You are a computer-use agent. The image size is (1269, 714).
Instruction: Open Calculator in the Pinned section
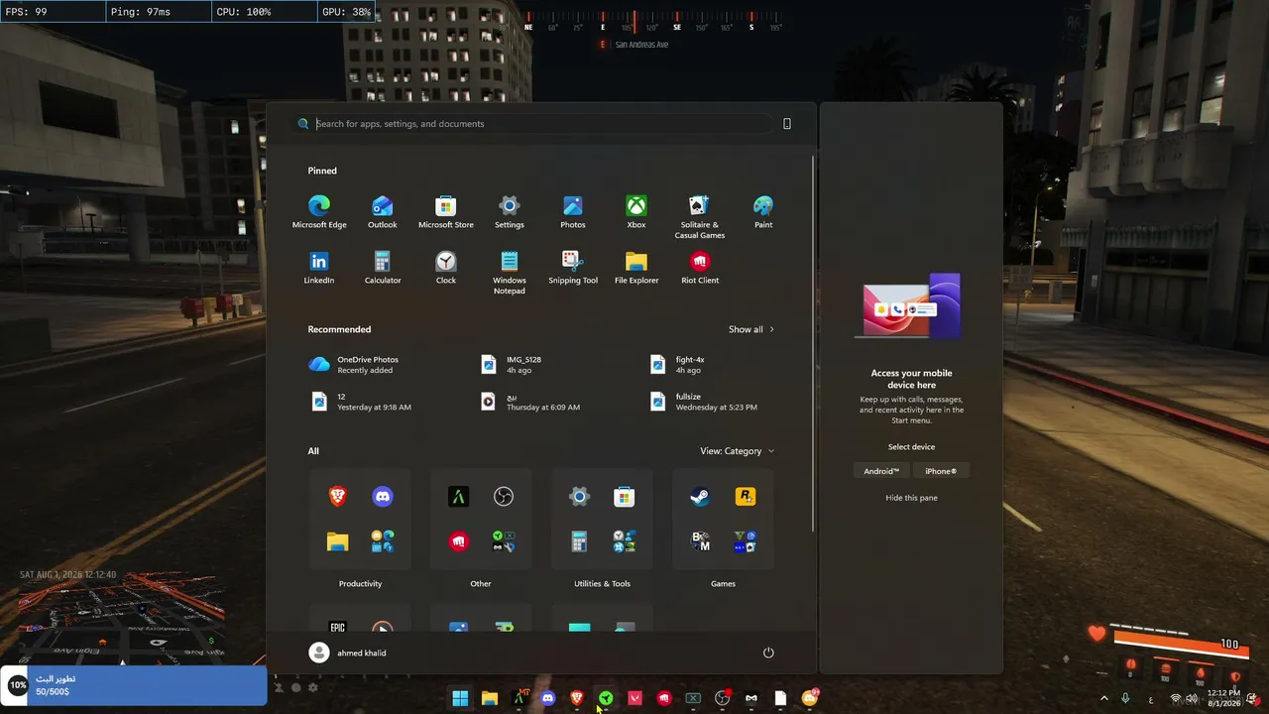(383, 268)
